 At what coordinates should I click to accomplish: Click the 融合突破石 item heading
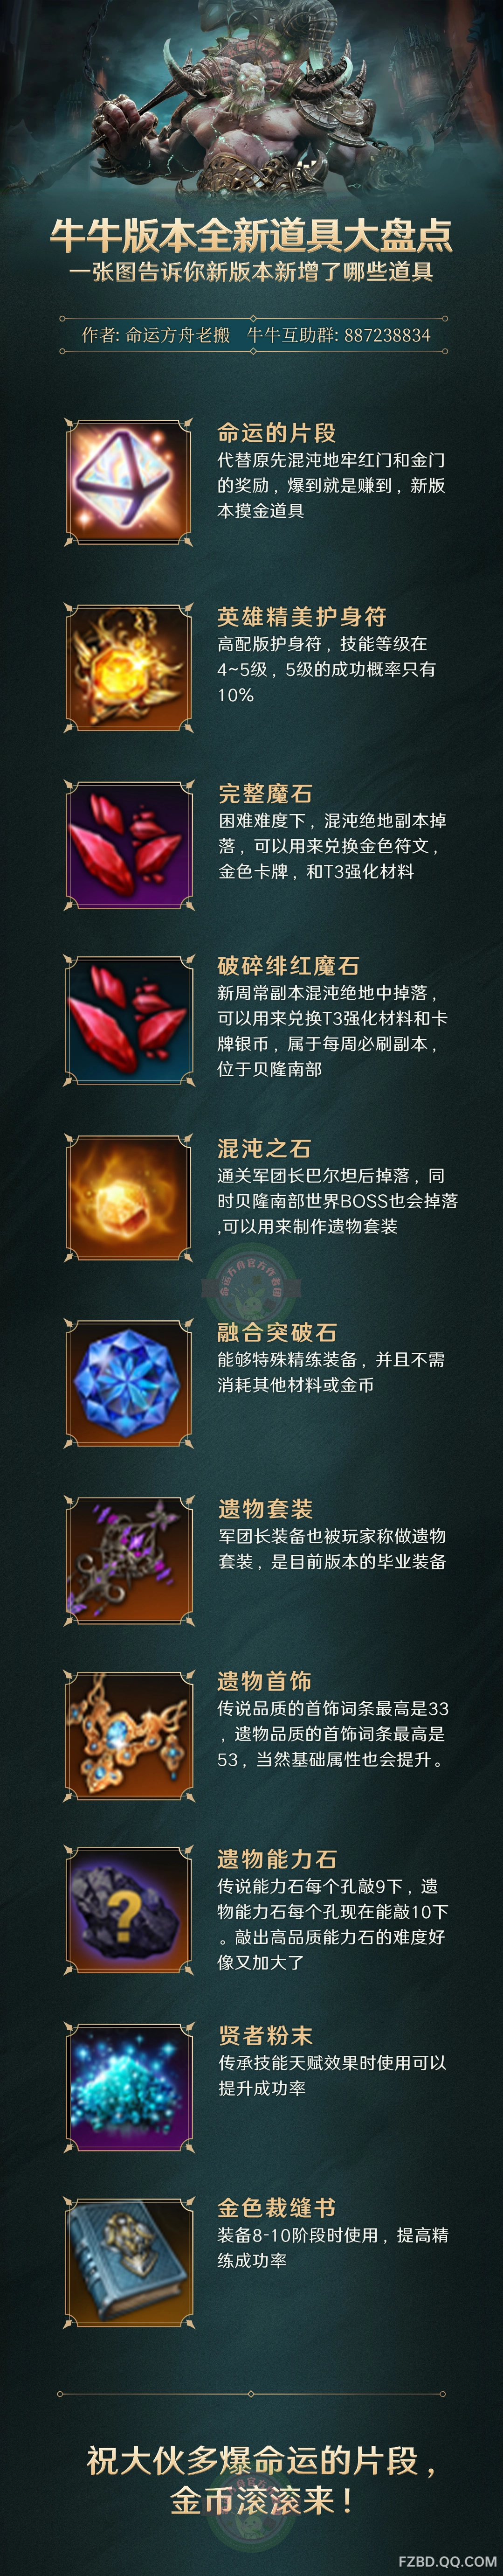(x=277, y=1332)
